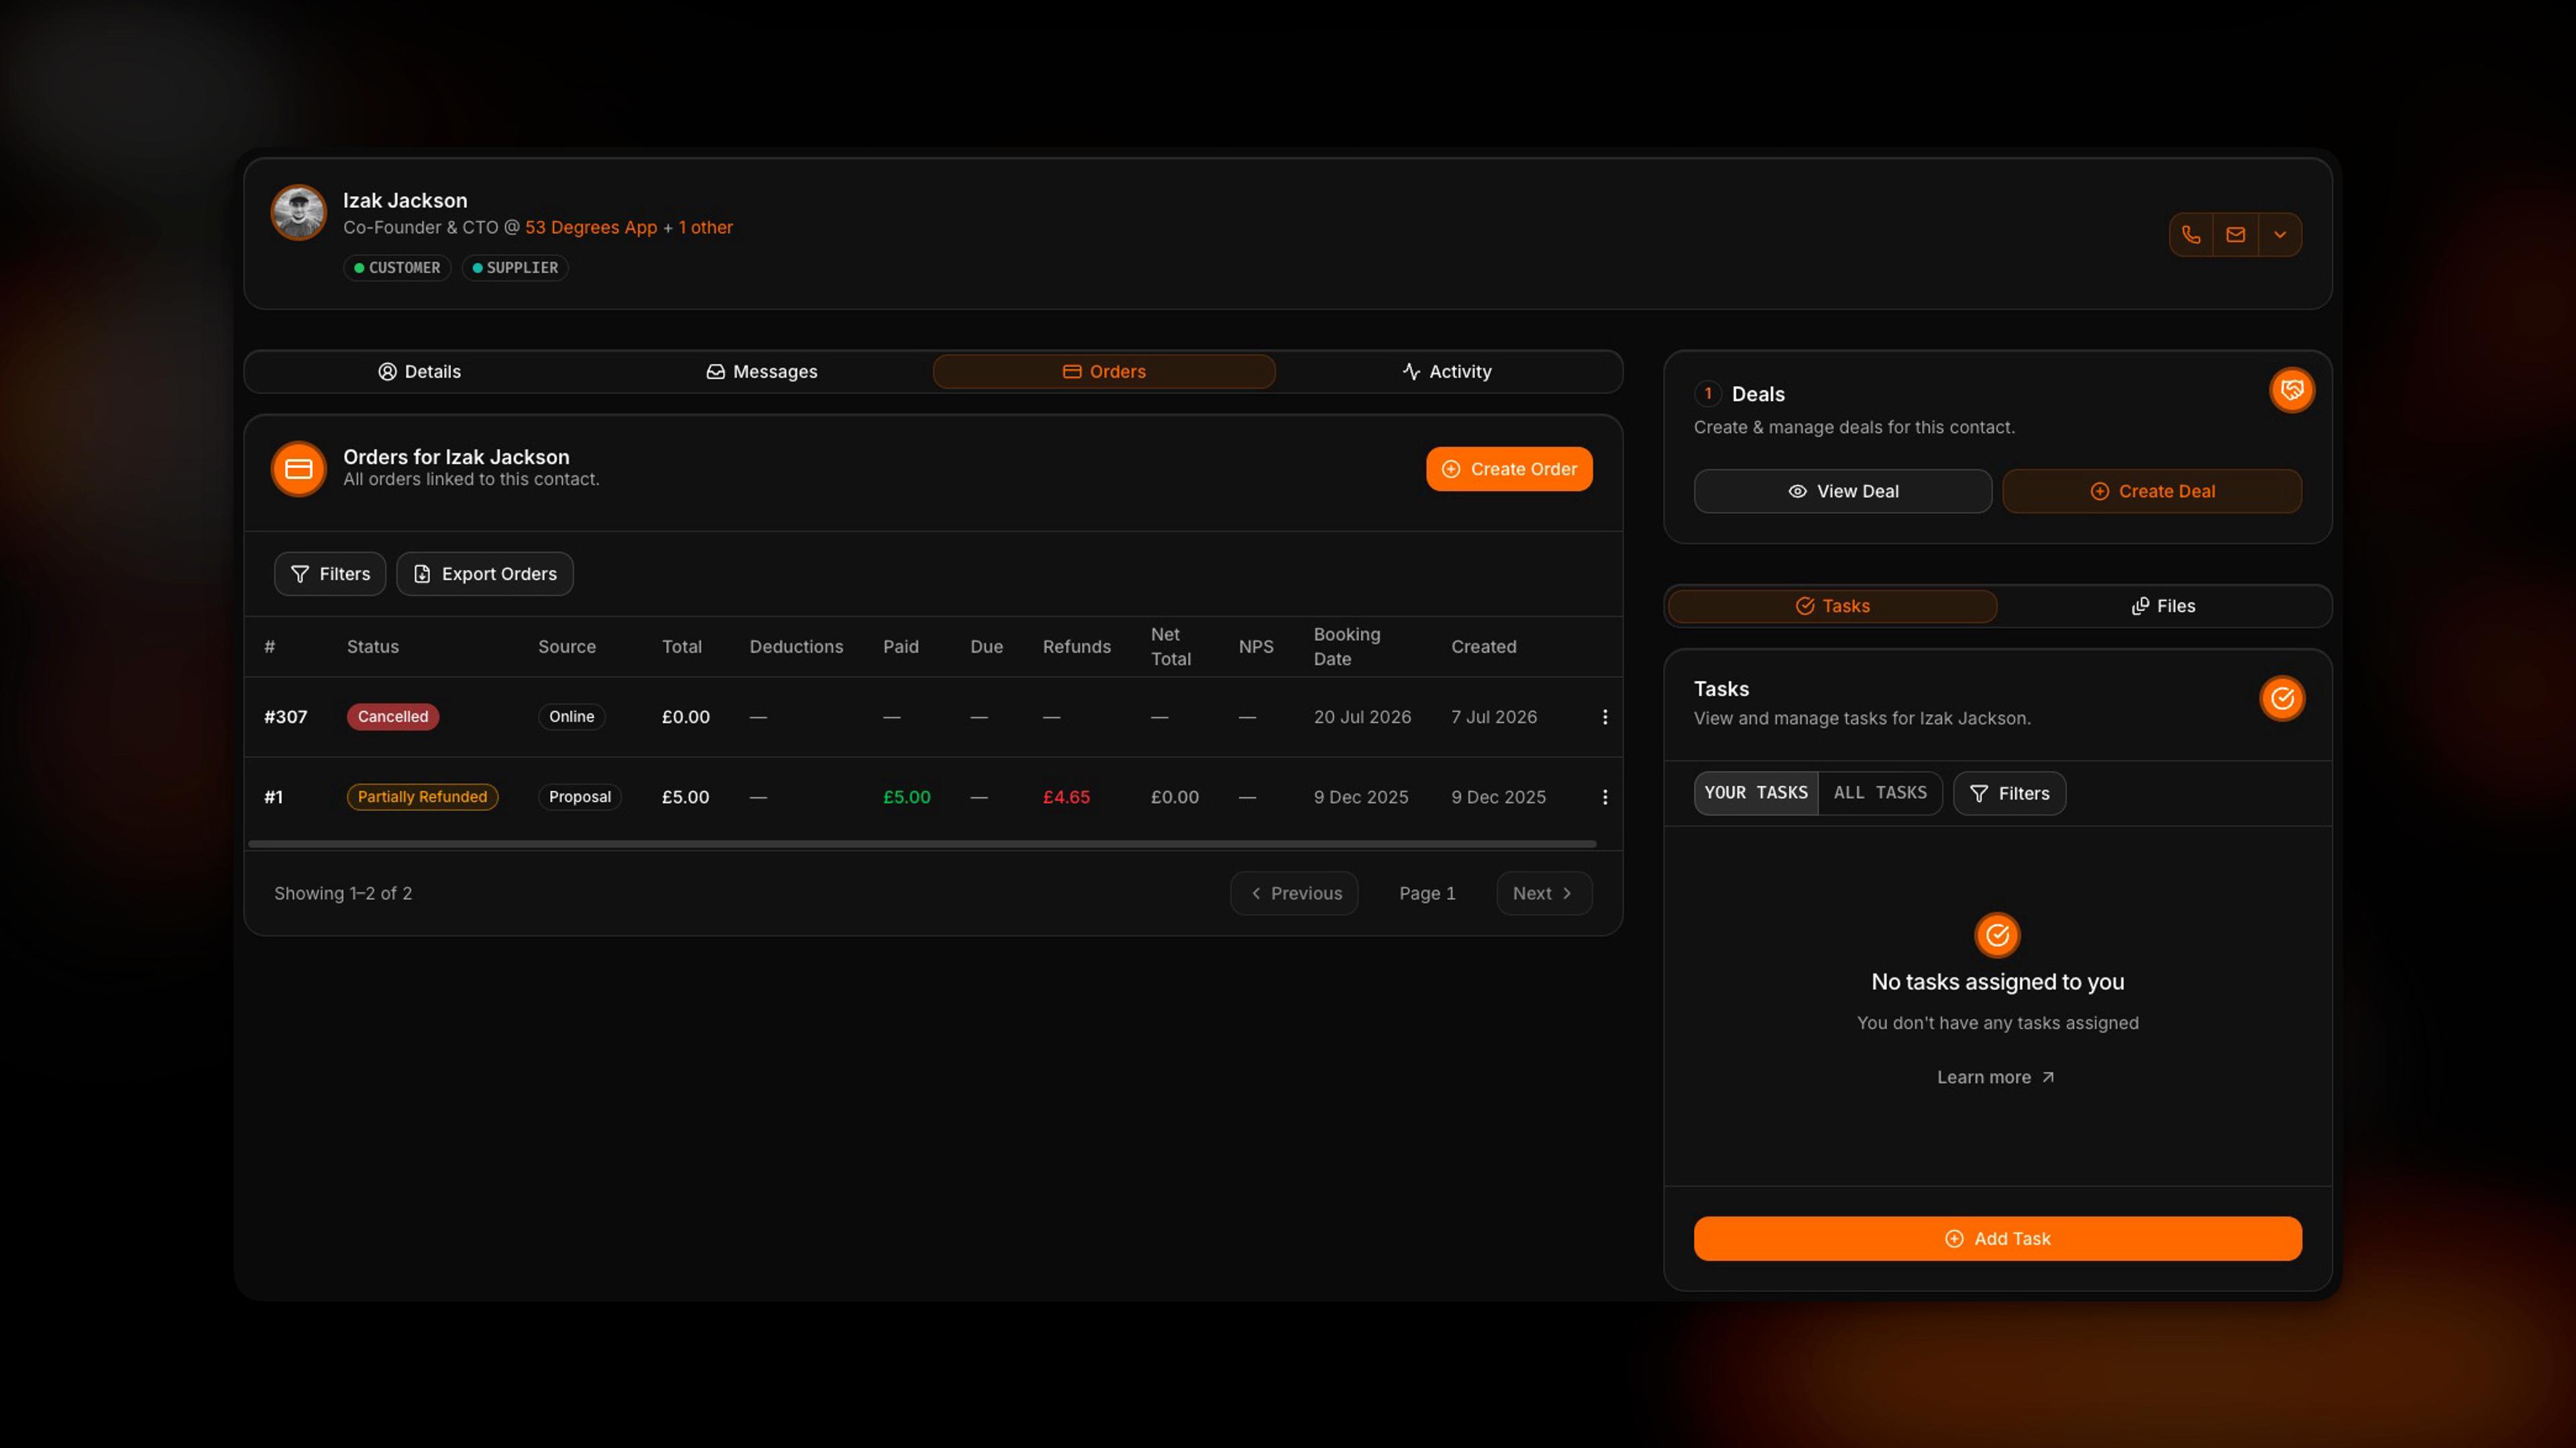Switch to the Details tab
The image size is (2576, 1448).
pyautogui.click(x=419, y=372)
